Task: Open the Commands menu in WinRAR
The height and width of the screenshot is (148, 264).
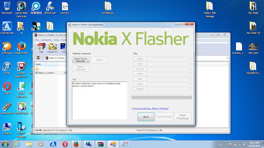Action: (x=46, y=40)
